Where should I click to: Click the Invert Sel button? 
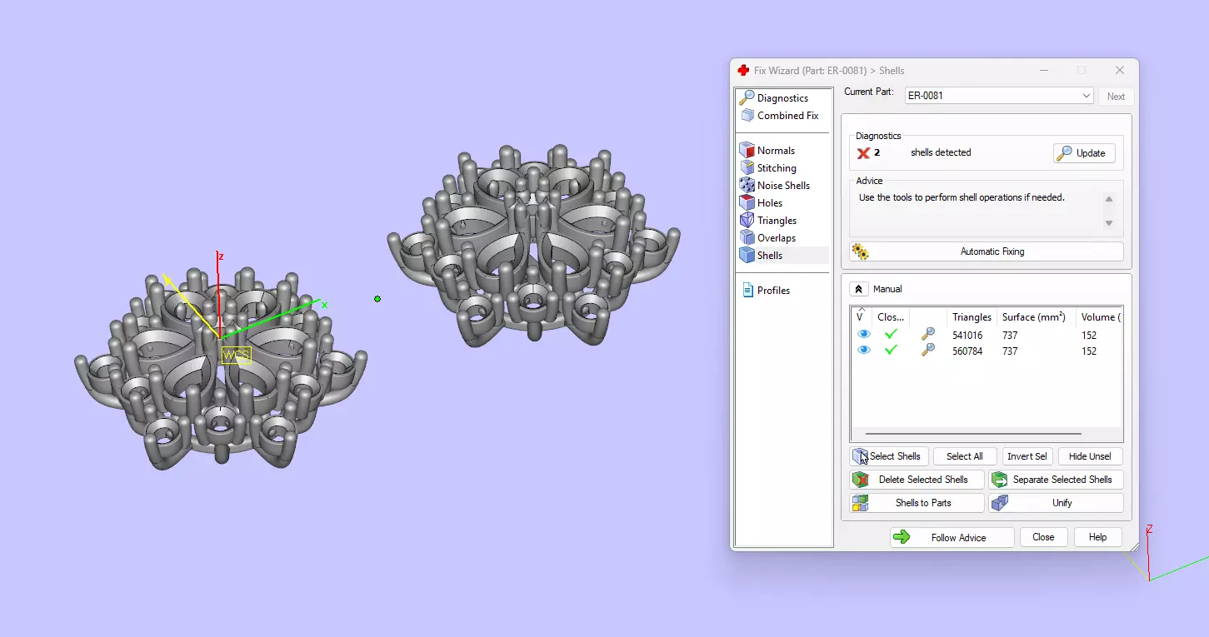pyautogui.click(x=1027, y=456)
